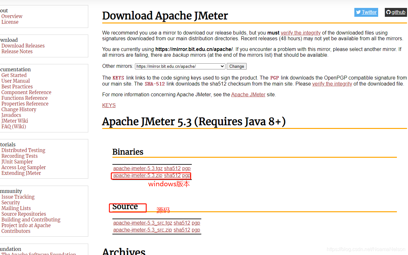
Task: Open JMeter Wiki in sidebar
Action: click(x=15, y=121)
